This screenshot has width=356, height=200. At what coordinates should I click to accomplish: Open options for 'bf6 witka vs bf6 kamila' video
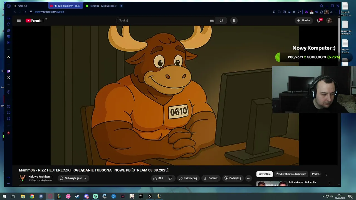pos(330,183)
